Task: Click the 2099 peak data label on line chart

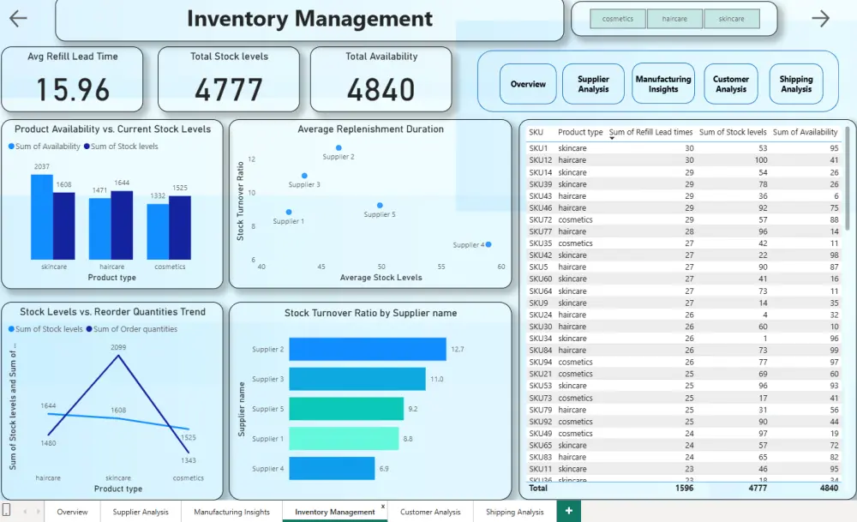Action: click(x=118, y=347)
